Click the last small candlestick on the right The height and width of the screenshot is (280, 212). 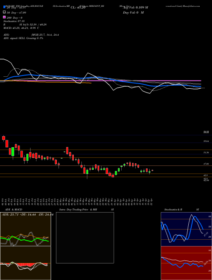(152, 171)
